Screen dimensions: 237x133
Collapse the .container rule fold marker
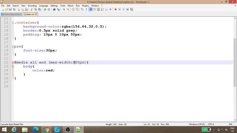click(x=13, y=23)
